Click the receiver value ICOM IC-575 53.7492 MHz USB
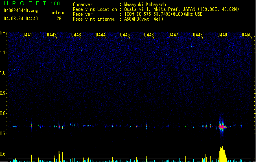The image size is (256, 162). pyautogui.click(x=163, y=14)
